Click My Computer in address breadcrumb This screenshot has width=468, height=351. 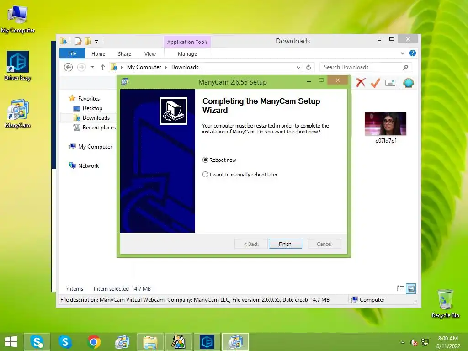(144, 67)
